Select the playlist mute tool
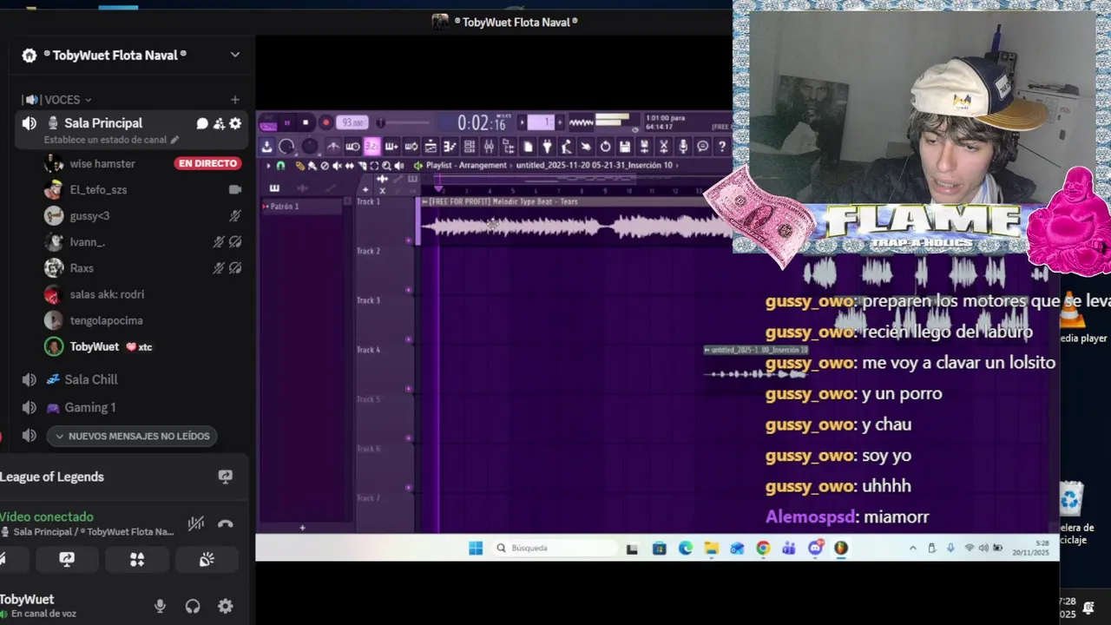Screen dimensions: 1111x625 338,165
